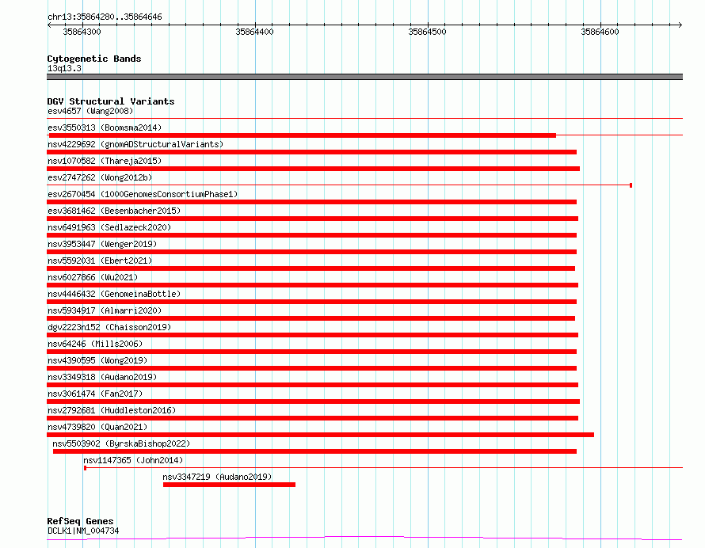Click esv2670454 (1000GenomesConsortiumPhase1) label

point(143,194)
